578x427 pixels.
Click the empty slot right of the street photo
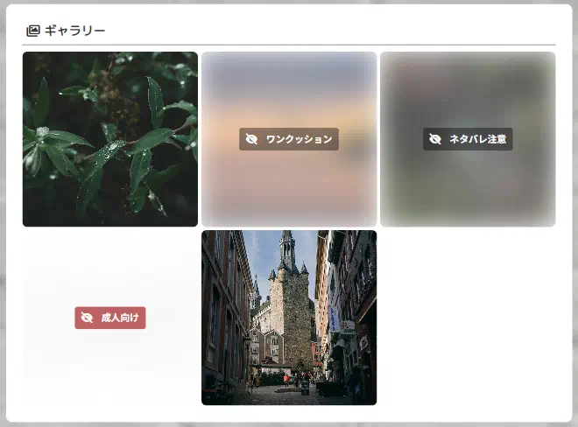(x=468, y=318)
